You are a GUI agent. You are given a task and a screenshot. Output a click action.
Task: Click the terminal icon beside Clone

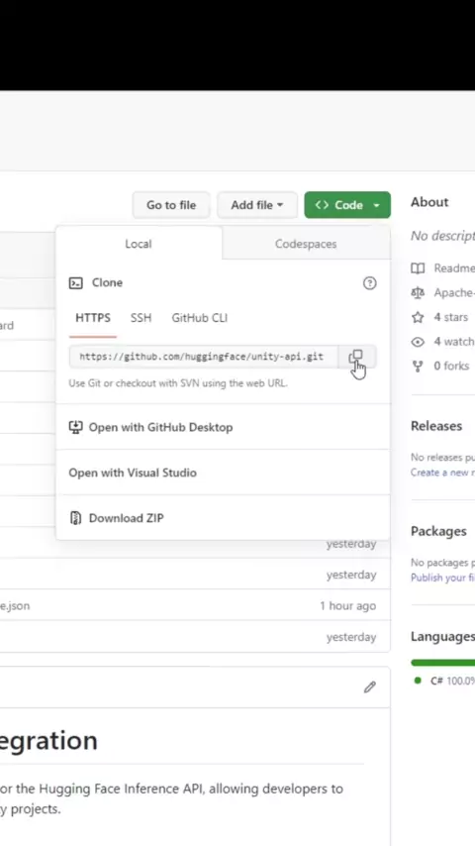click(75, 283)
